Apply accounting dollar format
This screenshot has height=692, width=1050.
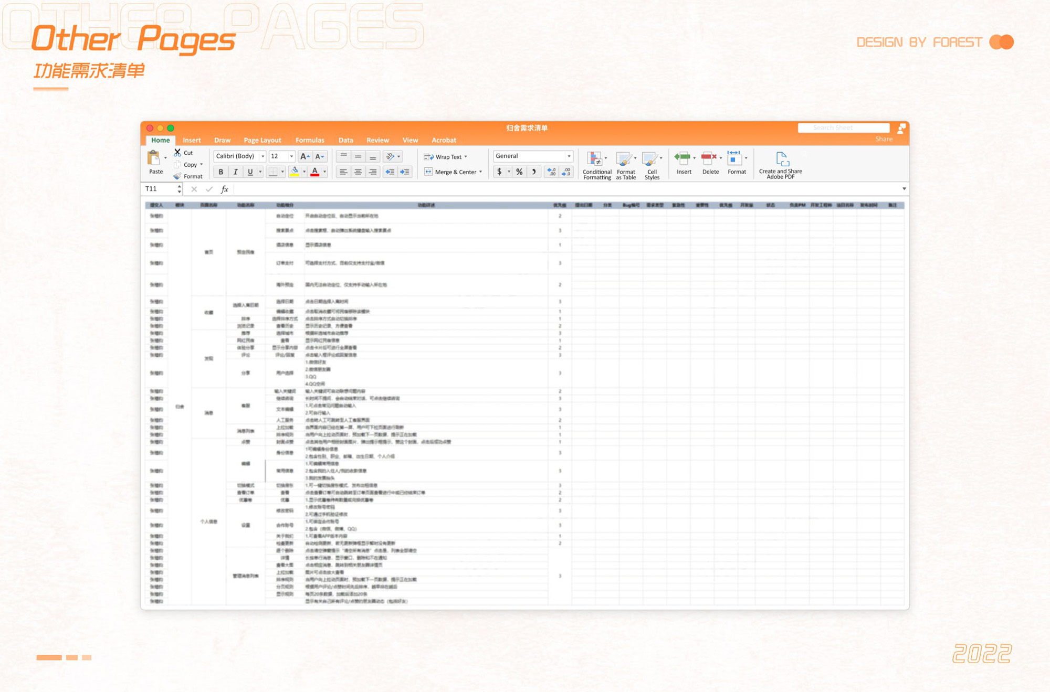point(499,172)
